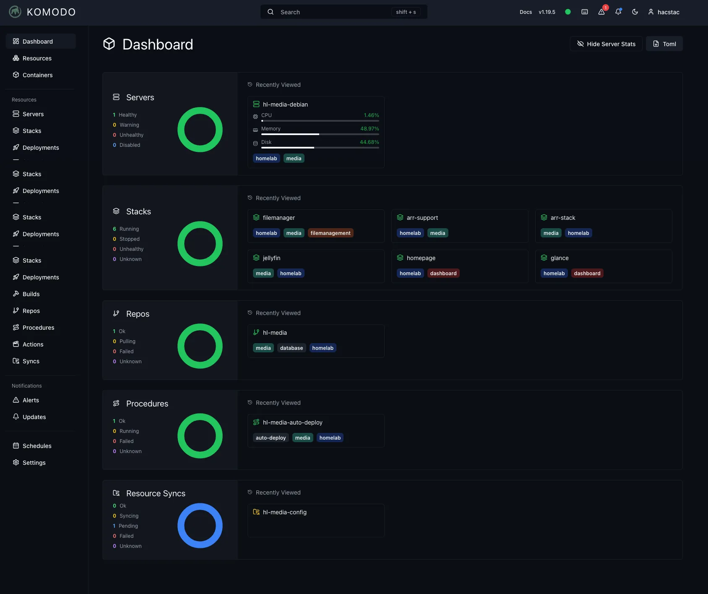Open keyboard shortcuts via the keyboard icon
The image size is (708, 594).
click(x=585, y=12)
